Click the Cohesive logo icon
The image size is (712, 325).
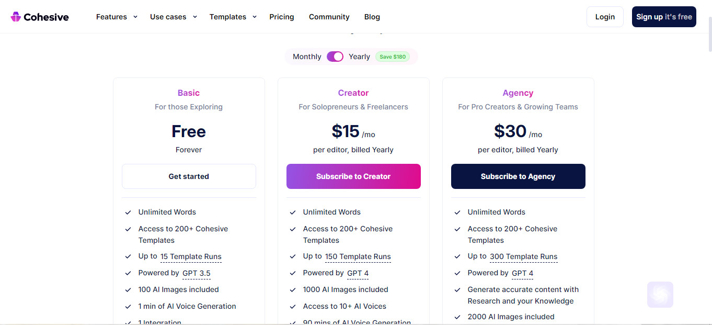(16, 17)
